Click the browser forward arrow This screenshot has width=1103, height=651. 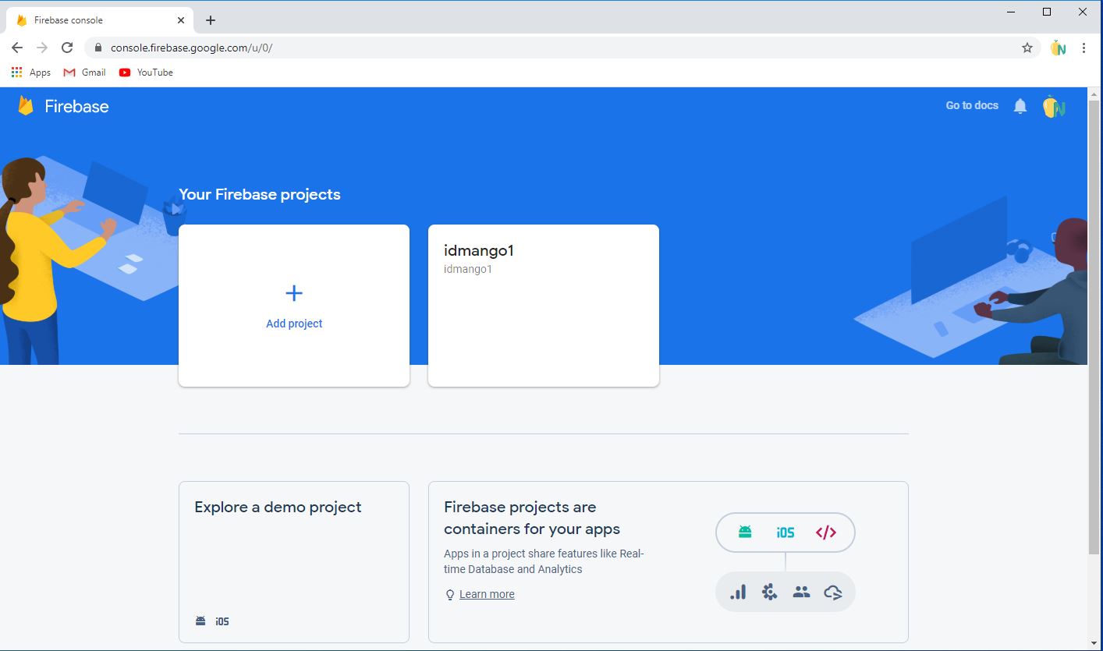pyautogui.click(x=42, y=48)
